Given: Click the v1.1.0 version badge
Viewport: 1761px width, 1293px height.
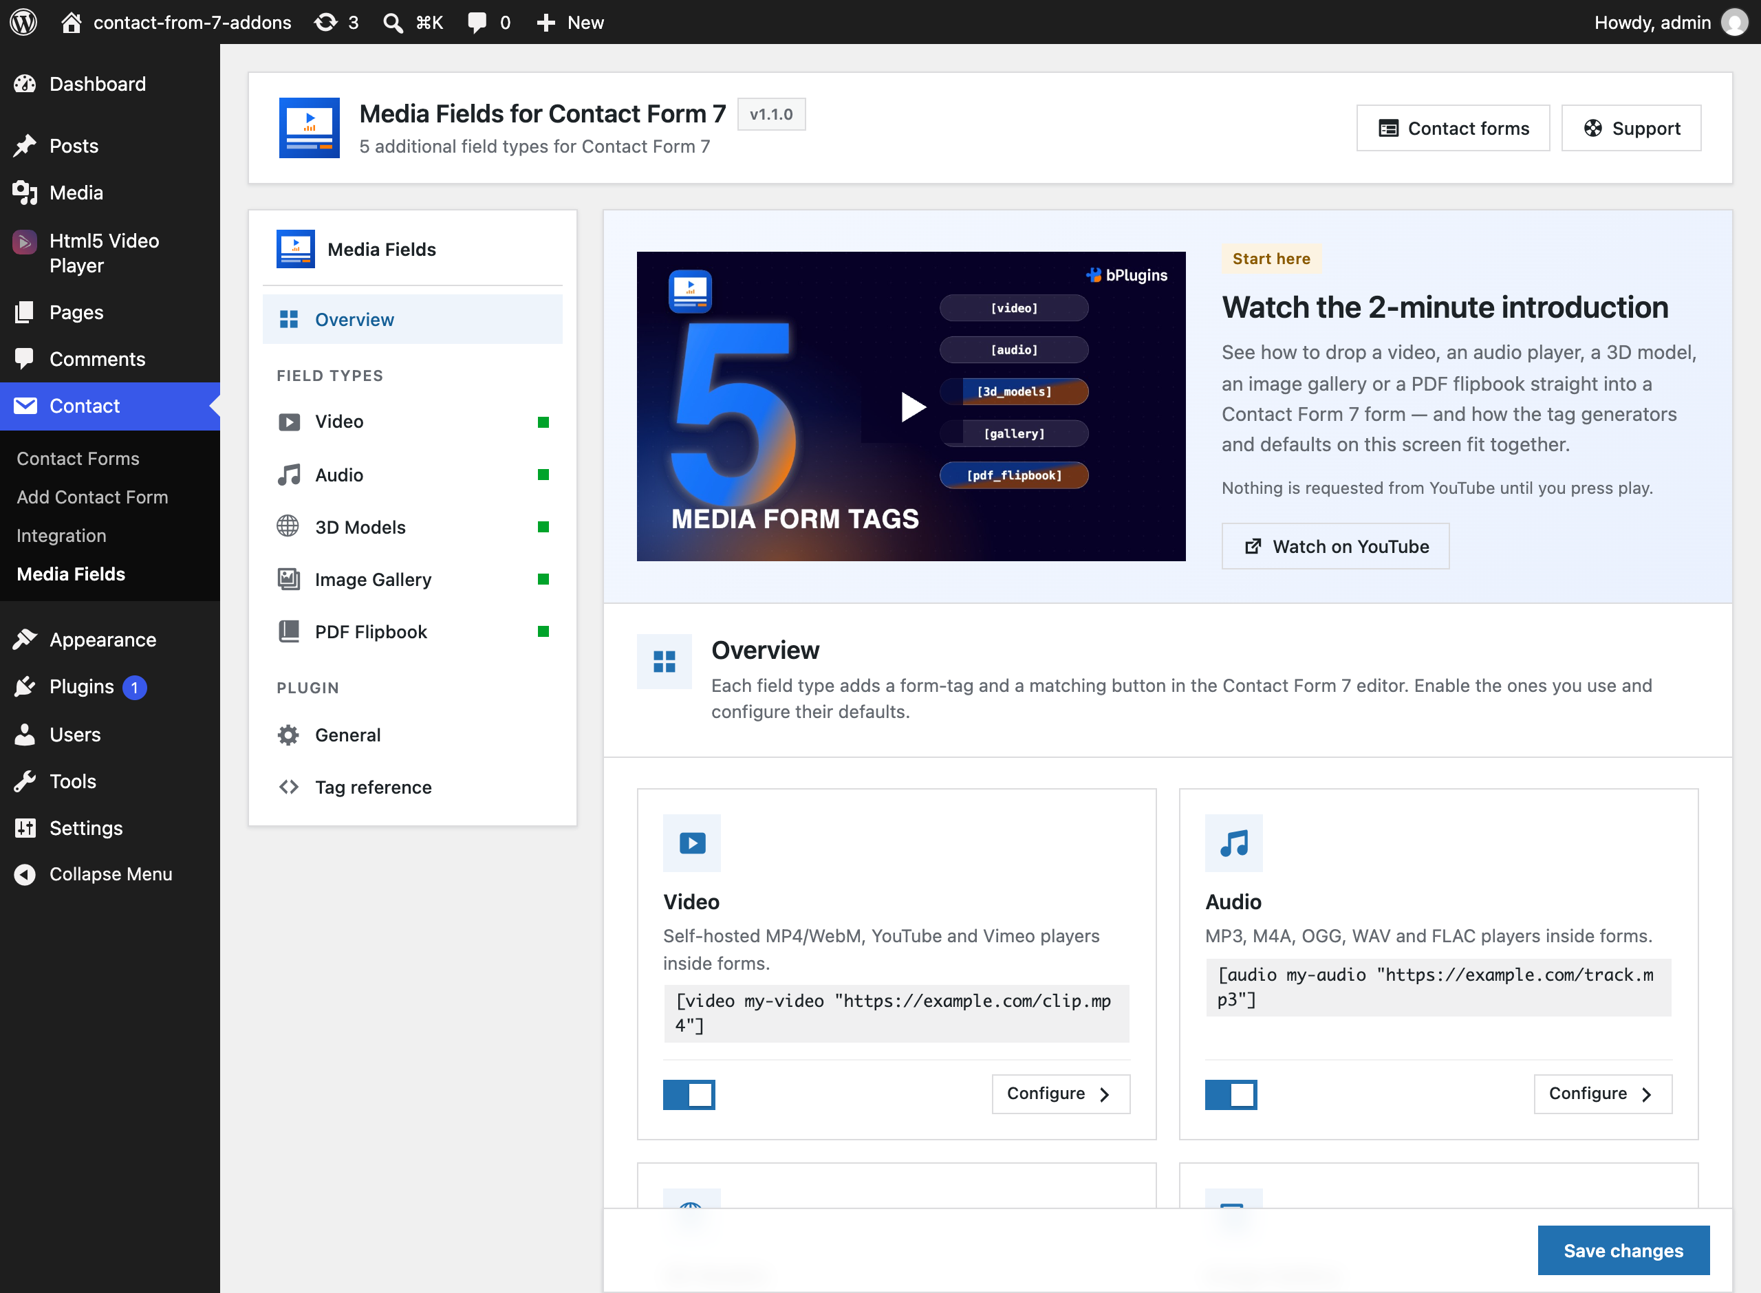Looking at the screenshot, I should pyautogui.click(x=772, y=114).
